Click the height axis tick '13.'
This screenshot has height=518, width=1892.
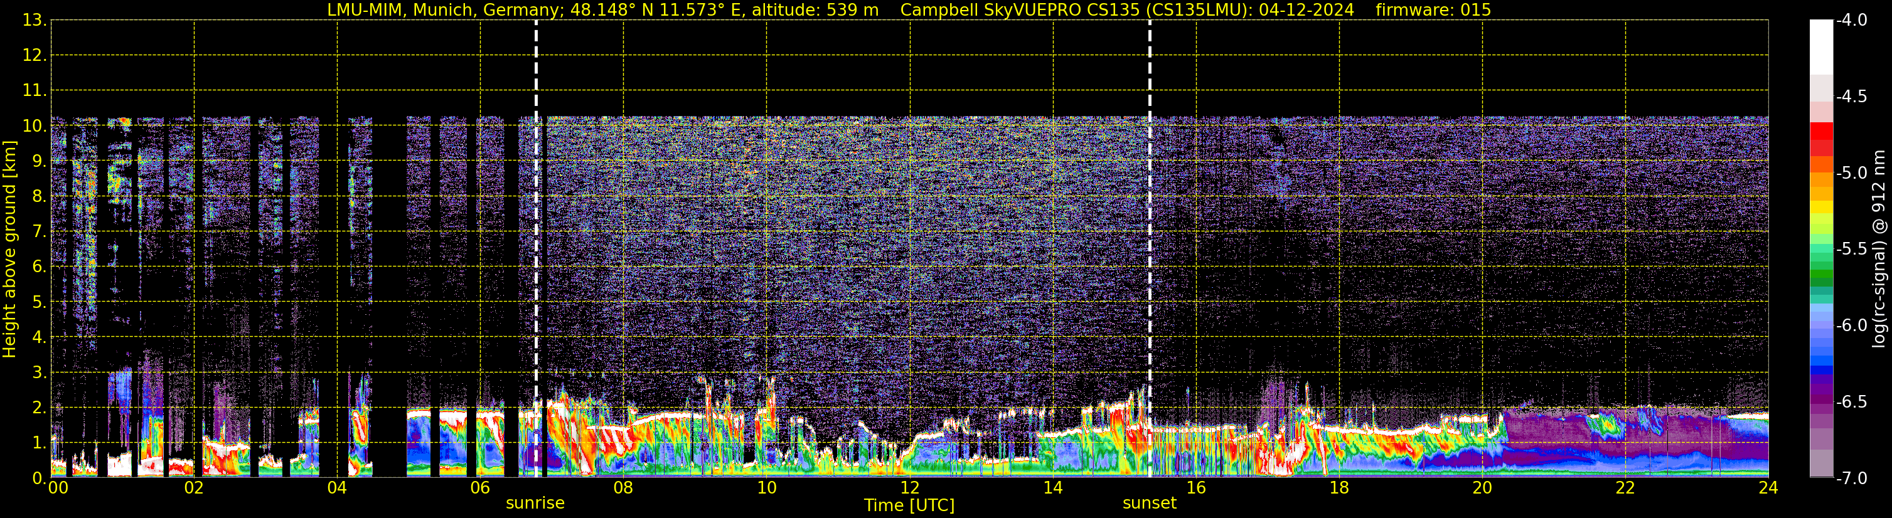(35, 21)
